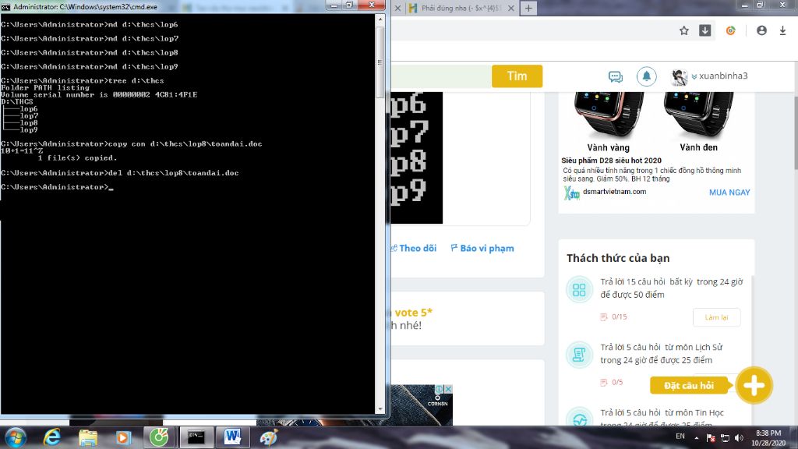This screenshot has width=798, height=449.
Task: Click the 15-question challenge grid icon
Action: coord(579,290)
